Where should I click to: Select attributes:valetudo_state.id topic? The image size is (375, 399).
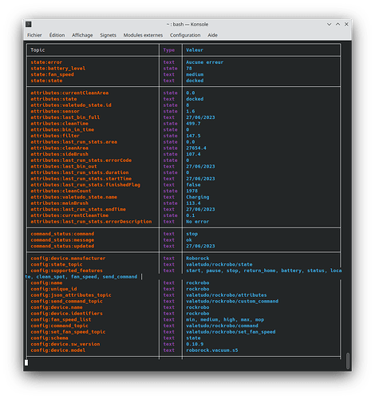point(71,105)
